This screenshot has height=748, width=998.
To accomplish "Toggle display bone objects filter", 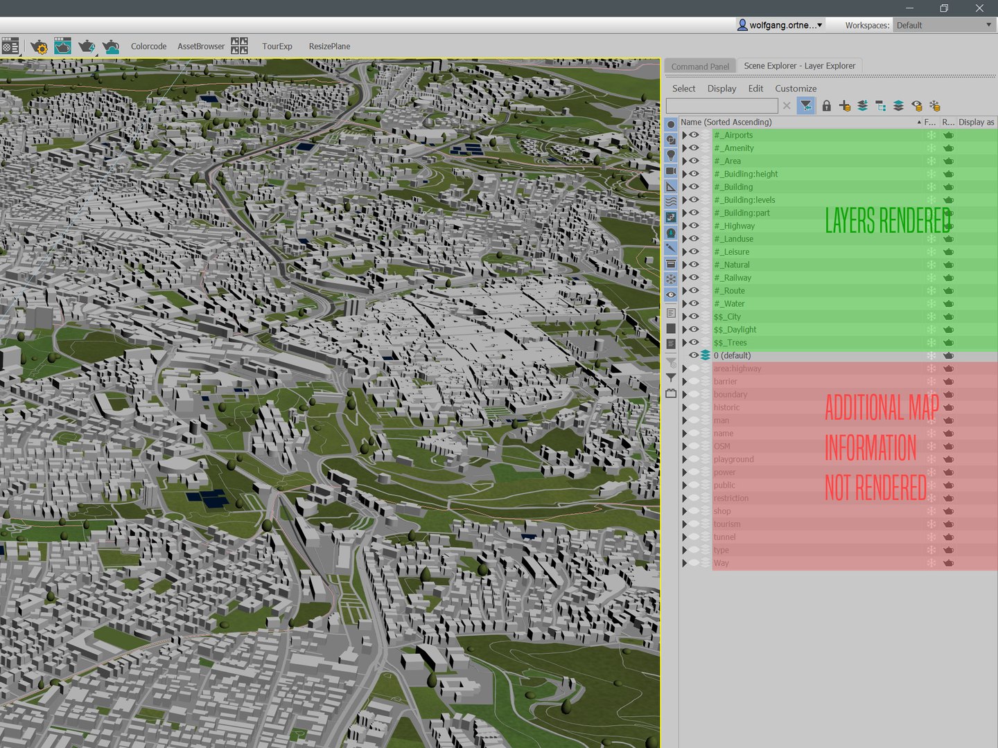I will (x=671, y=248).
